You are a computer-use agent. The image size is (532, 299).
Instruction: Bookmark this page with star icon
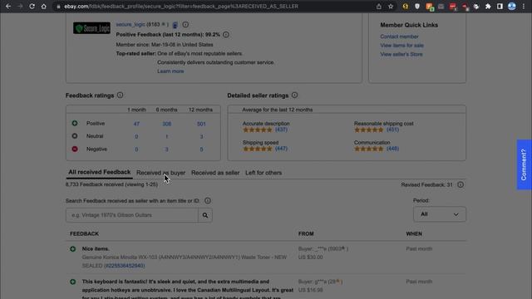pyautogui.click(x=391, y=6)
